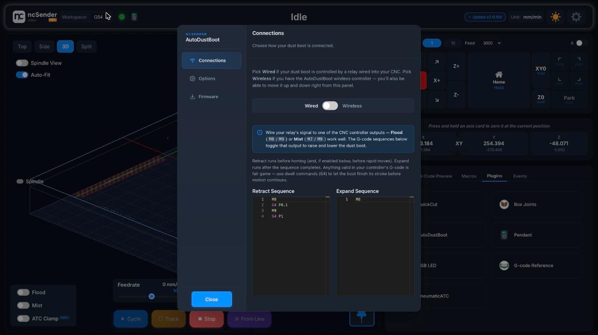Click the Firmware download icon
The height and width of the screenshot is (335, 598).
[192, 97]
